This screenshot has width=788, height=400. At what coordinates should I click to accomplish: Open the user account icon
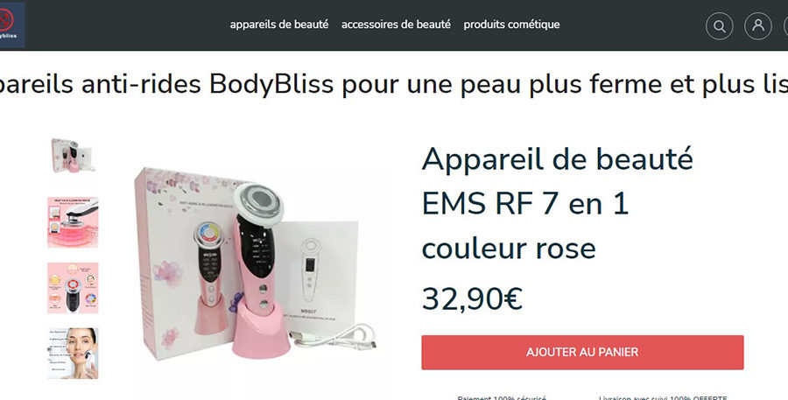click(x=758, y=25)
